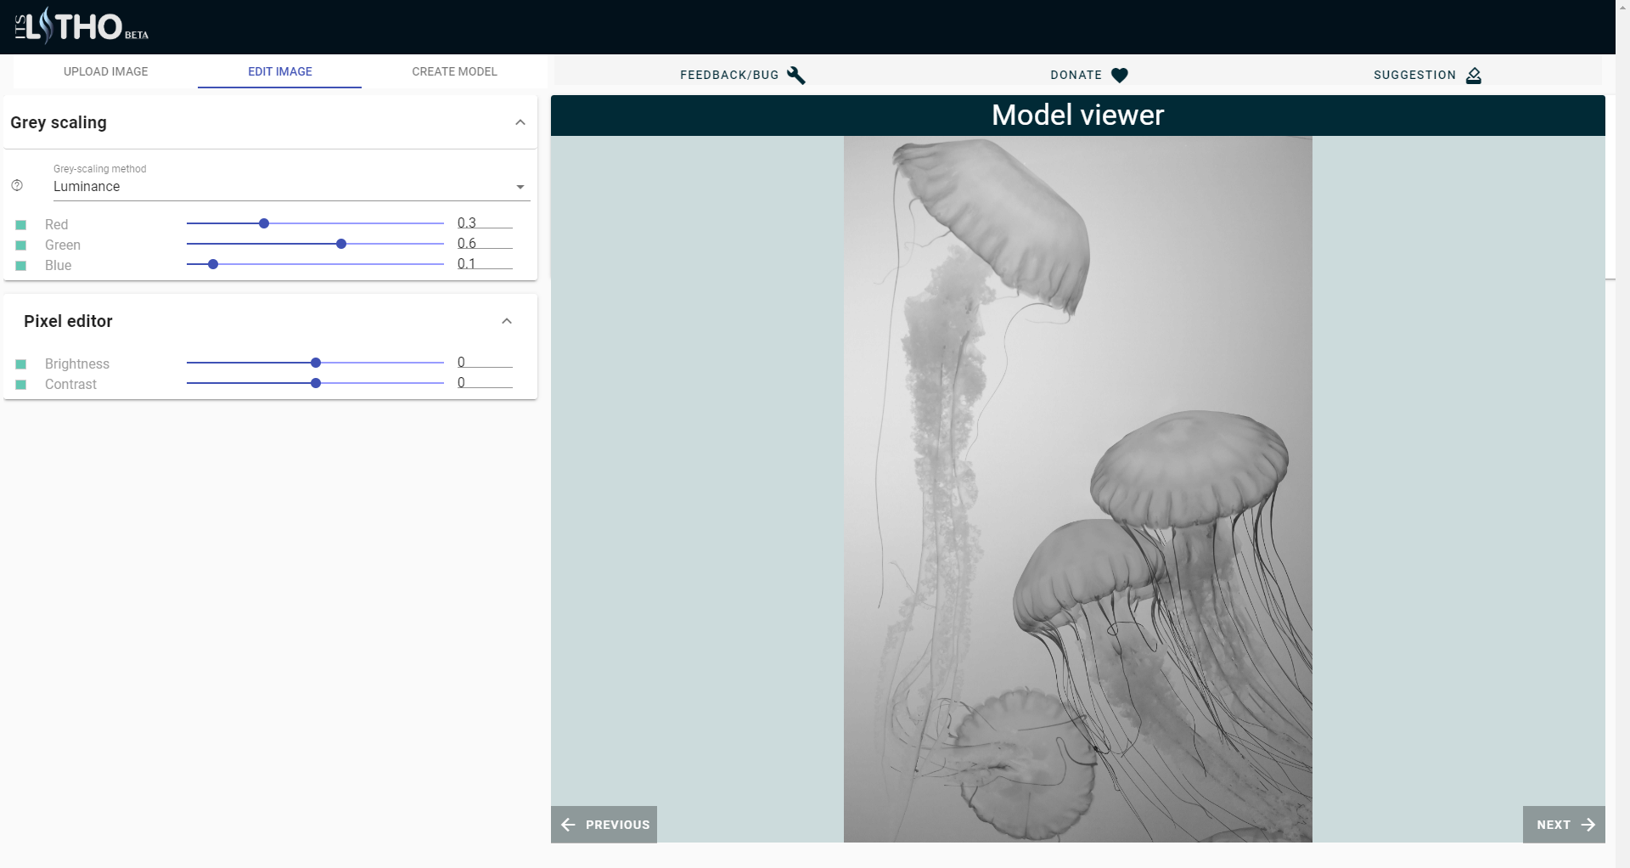Click the grey-scaling method help icon
The width and height of the screenshot is (1630, 868).
pos(17,185)
